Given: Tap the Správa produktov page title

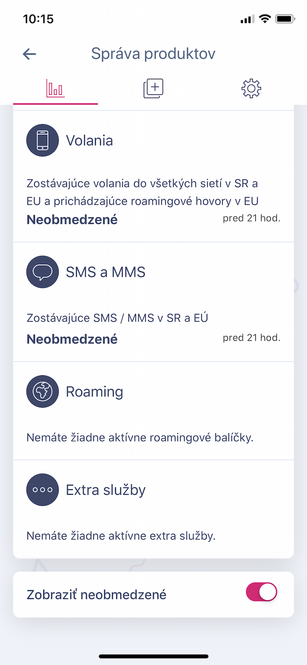Looking at the screenshot, I should pos(153,54).
